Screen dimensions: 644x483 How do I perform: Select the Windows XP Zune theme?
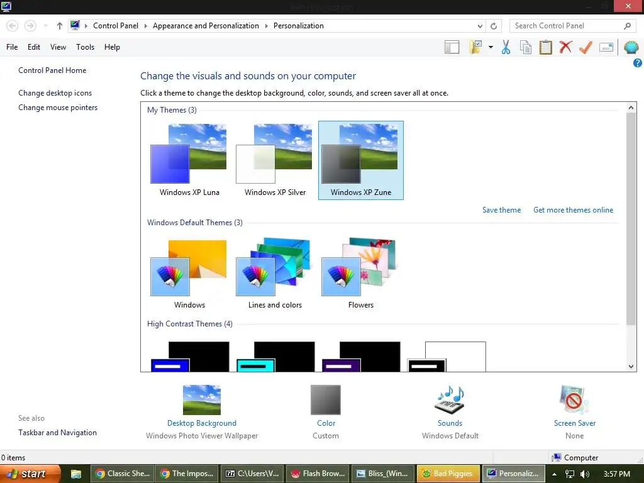tap(360, 160)
